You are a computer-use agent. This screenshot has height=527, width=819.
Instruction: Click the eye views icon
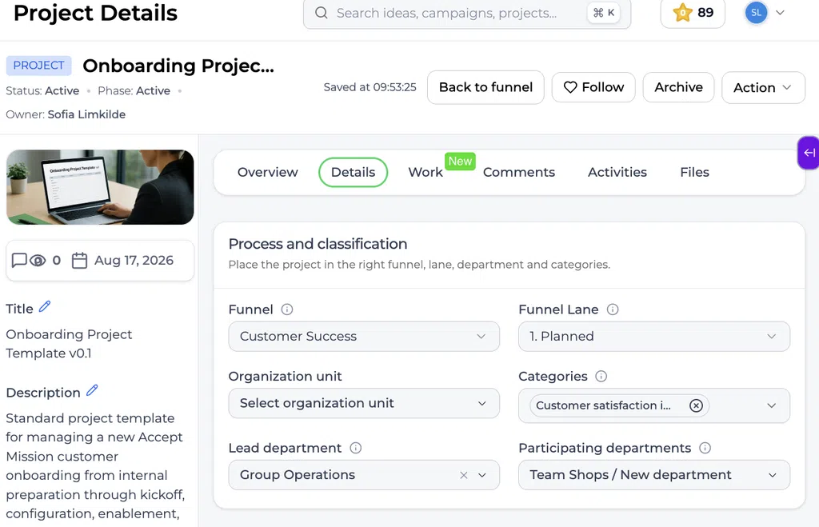tap(38, 260)
